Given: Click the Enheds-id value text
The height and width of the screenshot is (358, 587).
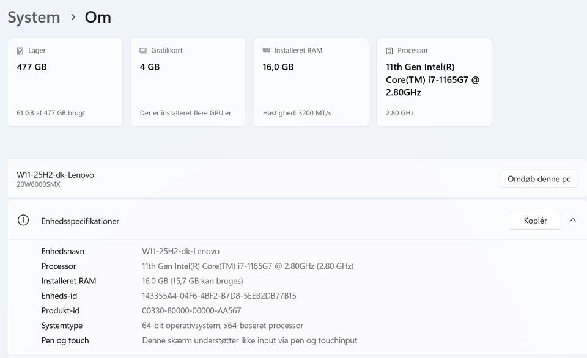Looking at the screenshot, I should (219, 296).
